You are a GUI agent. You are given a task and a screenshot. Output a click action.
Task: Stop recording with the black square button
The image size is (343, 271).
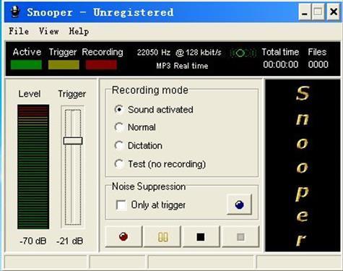pyautogui.click(x=201, y=236)
